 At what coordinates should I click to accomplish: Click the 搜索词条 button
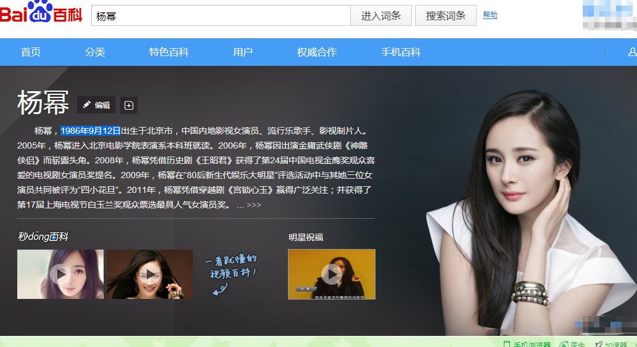pyautogui.click(x=446, y=16)
